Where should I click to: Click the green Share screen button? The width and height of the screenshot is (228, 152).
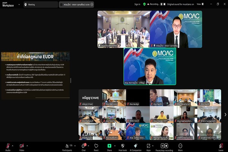tap(109, 146)
